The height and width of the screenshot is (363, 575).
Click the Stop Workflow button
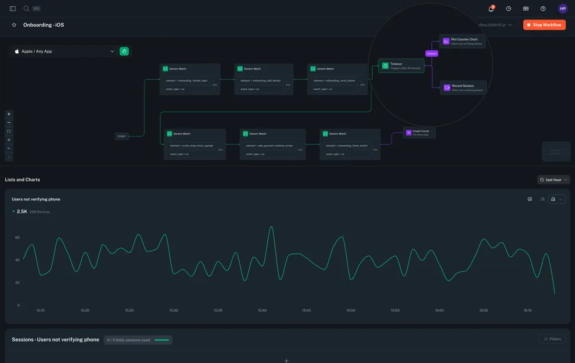[x=544, y=25]
